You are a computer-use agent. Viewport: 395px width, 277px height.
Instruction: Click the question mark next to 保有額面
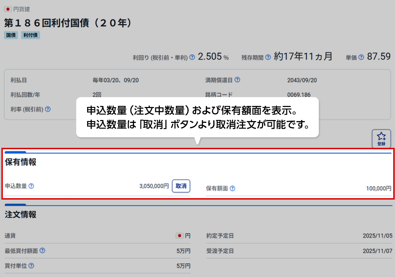click(232, 188)
